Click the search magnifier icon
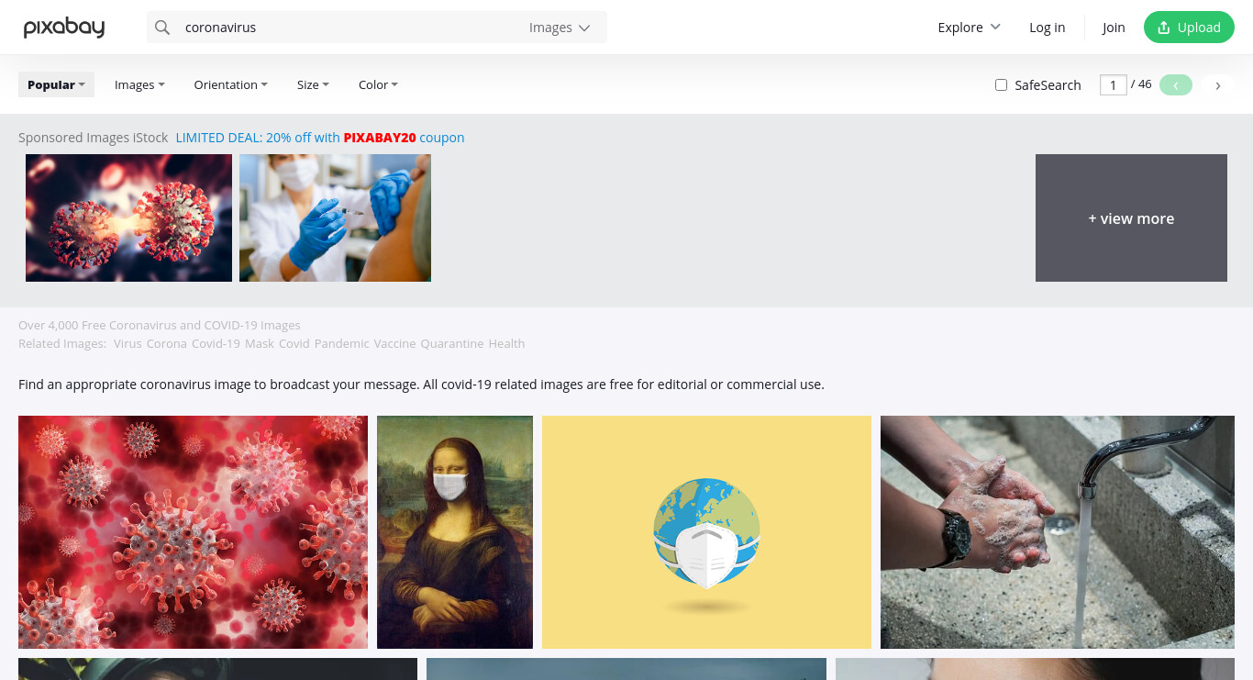This screenshot has width=1253, height=680. tap(162, 28)
